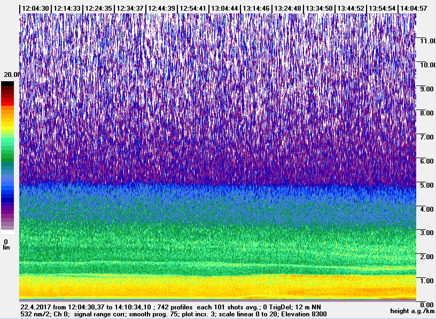Click the 8.00 height axis label
The width and height of the screenshot is (436, 319).
[x=426, y=113]
